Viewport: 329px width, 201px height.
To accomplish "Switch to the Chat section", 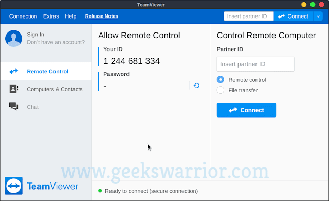I will click(46, 107).
